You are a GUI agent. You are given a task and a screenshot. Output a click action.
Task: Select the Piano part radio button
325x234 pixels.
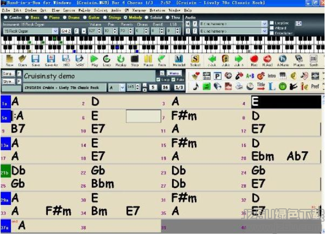(45, 17)
